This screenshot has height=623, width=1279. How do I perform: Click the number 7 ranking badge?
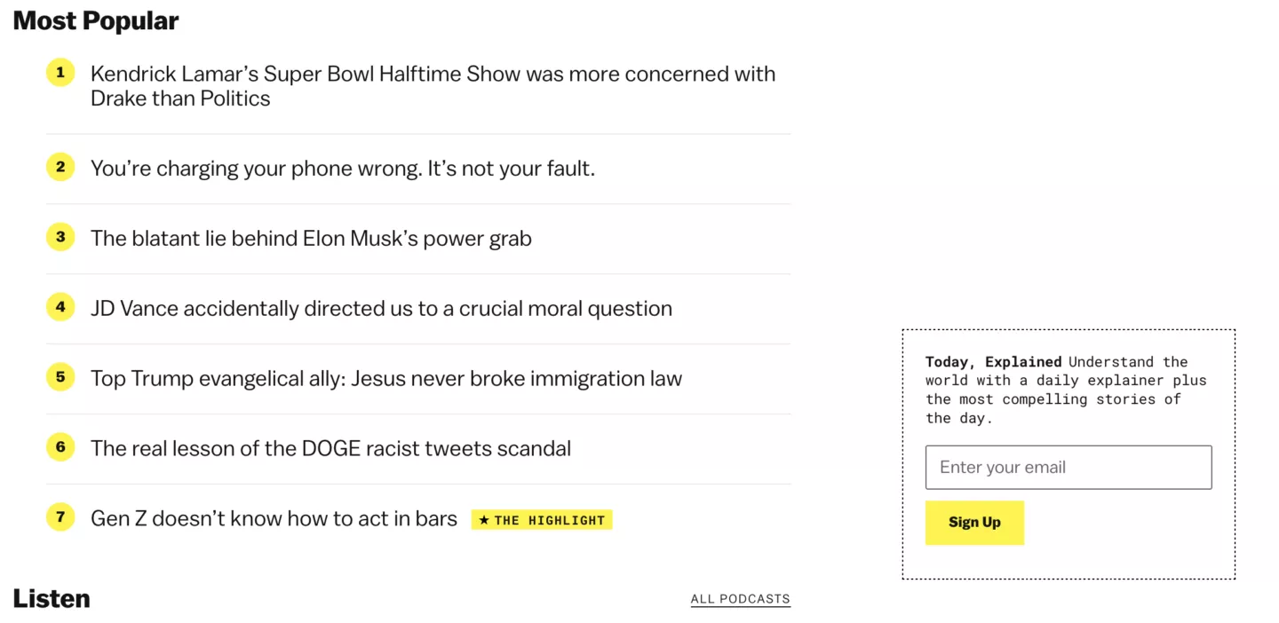(60, 517)
